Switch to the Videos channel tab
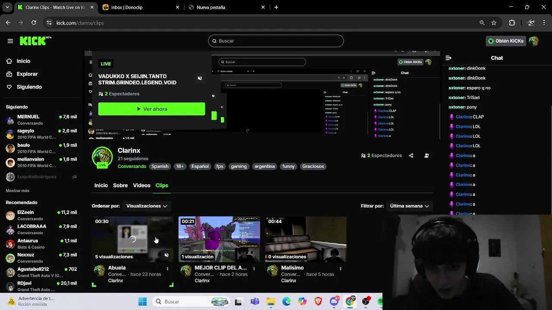This screenshot has height=310, width=552. click(x=141, y=185)
